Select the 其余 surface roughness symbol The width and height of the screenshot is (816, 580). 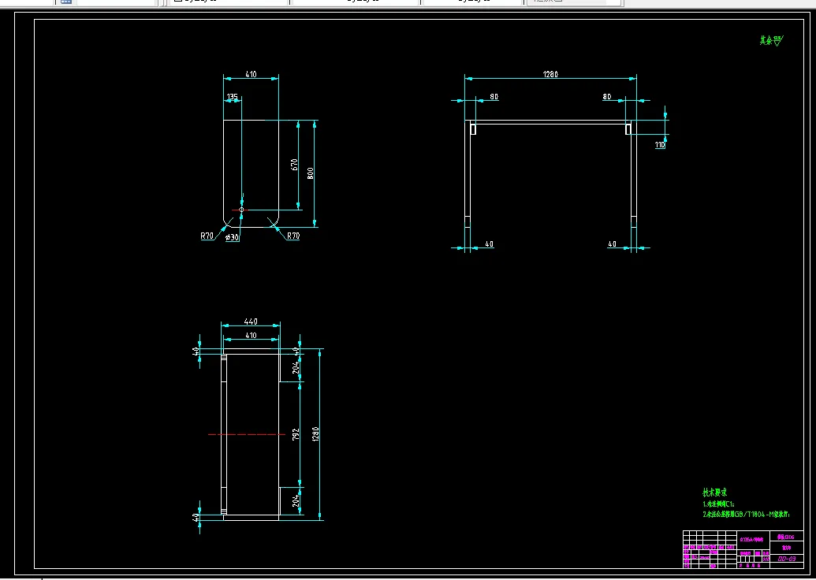tap(771, 40)
